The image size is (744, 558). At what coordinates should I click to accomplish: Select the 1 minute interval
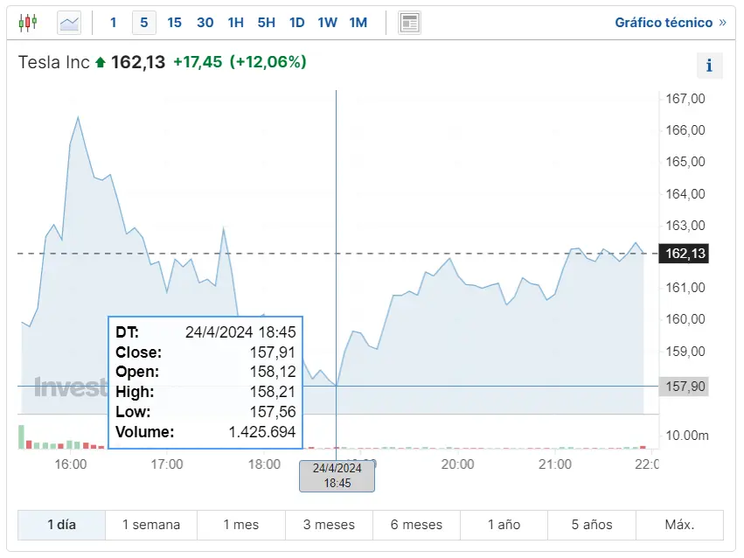point(113,23)
